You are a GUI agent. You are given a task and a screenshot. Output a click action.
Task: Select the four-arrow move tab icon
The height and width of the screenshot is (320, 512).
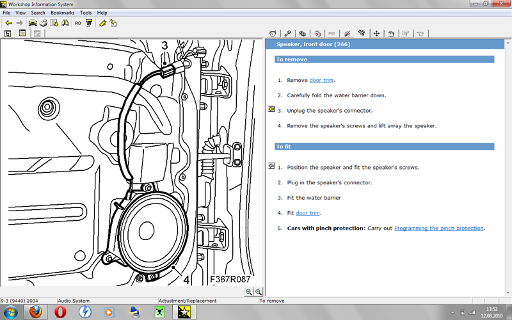(x=376, y=33)
